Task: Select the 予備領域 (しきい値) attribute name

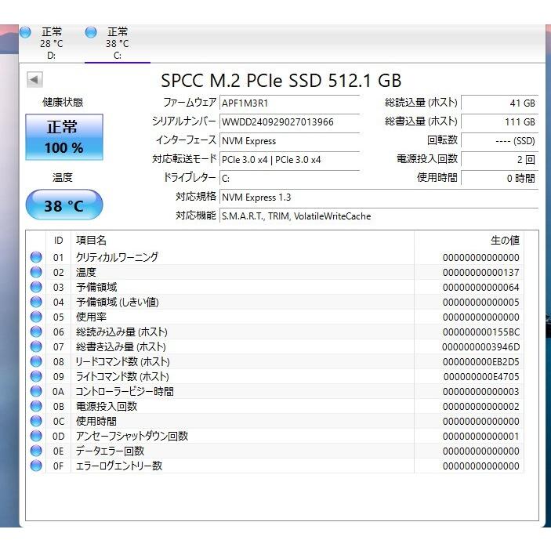Action: coord(118,303)
